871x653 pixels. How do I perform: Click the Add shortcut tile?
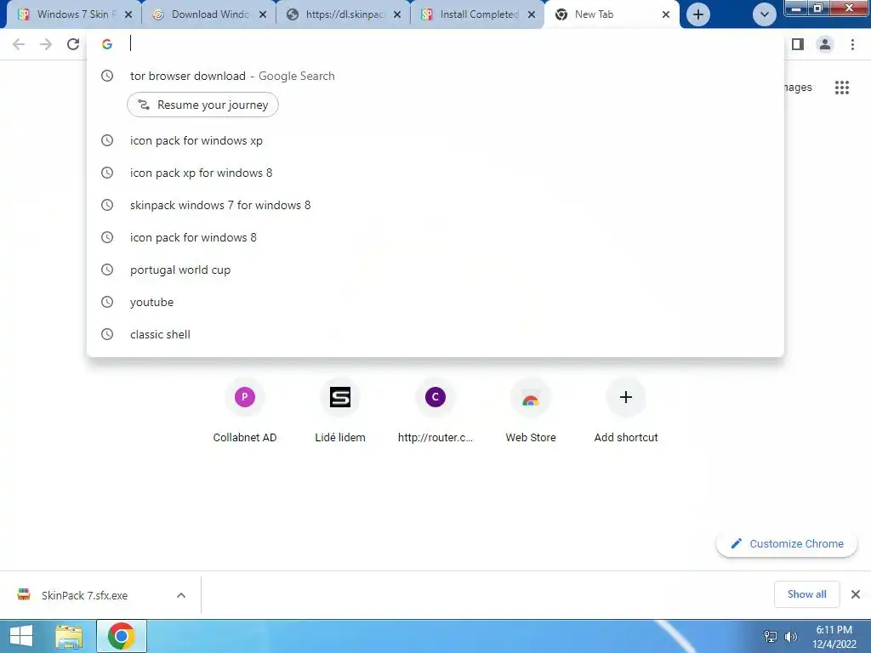[x=626, y=411]
